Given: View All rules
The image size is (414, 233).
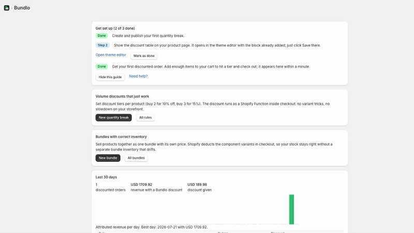Looking at the screenshot, I should point(145,118).
